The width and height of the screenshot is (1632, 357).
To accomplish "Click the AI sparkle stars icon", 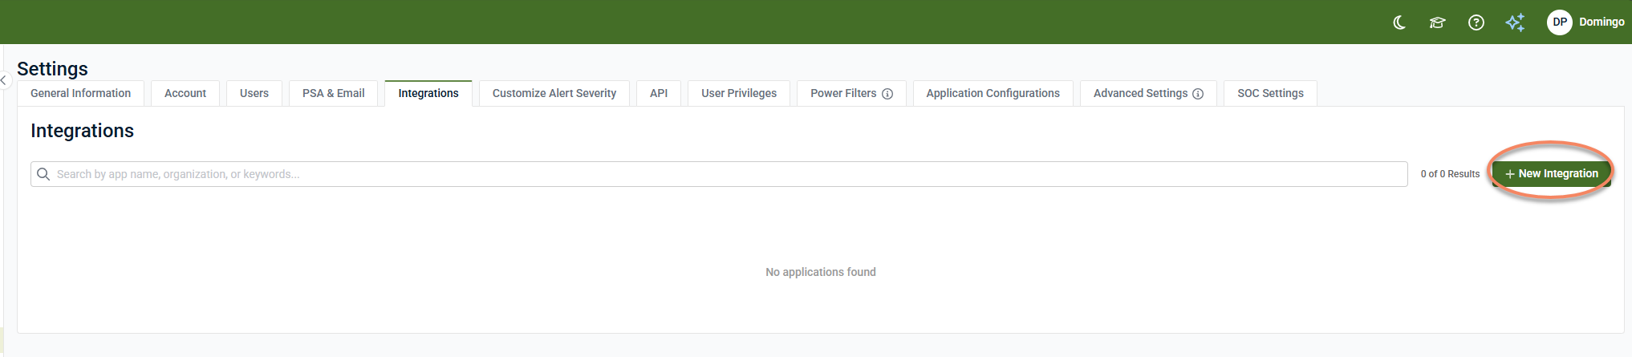I will pyautogui.click(x=1515, y=22).
